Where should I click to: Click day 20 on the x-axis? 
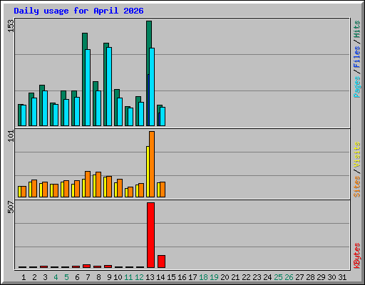pos(225,277)
